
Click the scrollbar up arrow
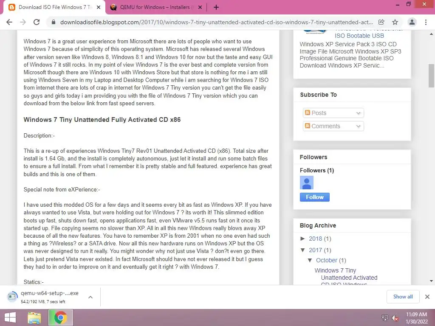click(432, 34)
